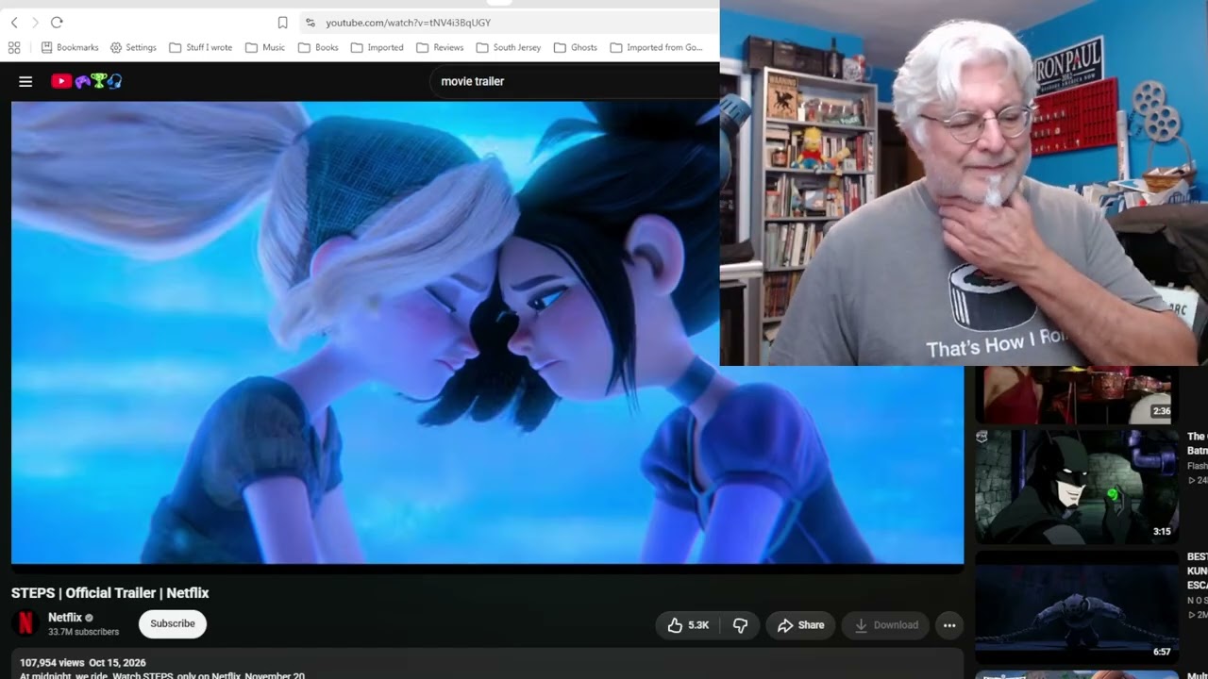Reload the page with the refresh icon
The height and width of the screenshot is (679, 1208).
pyautogui.click(x=57, y=23)
